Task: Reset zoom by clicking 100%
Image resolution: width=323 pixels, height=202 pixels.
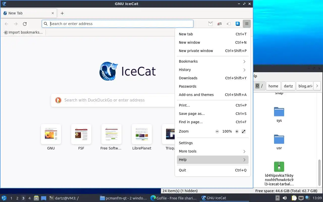Action: click(x=227, y=131)
